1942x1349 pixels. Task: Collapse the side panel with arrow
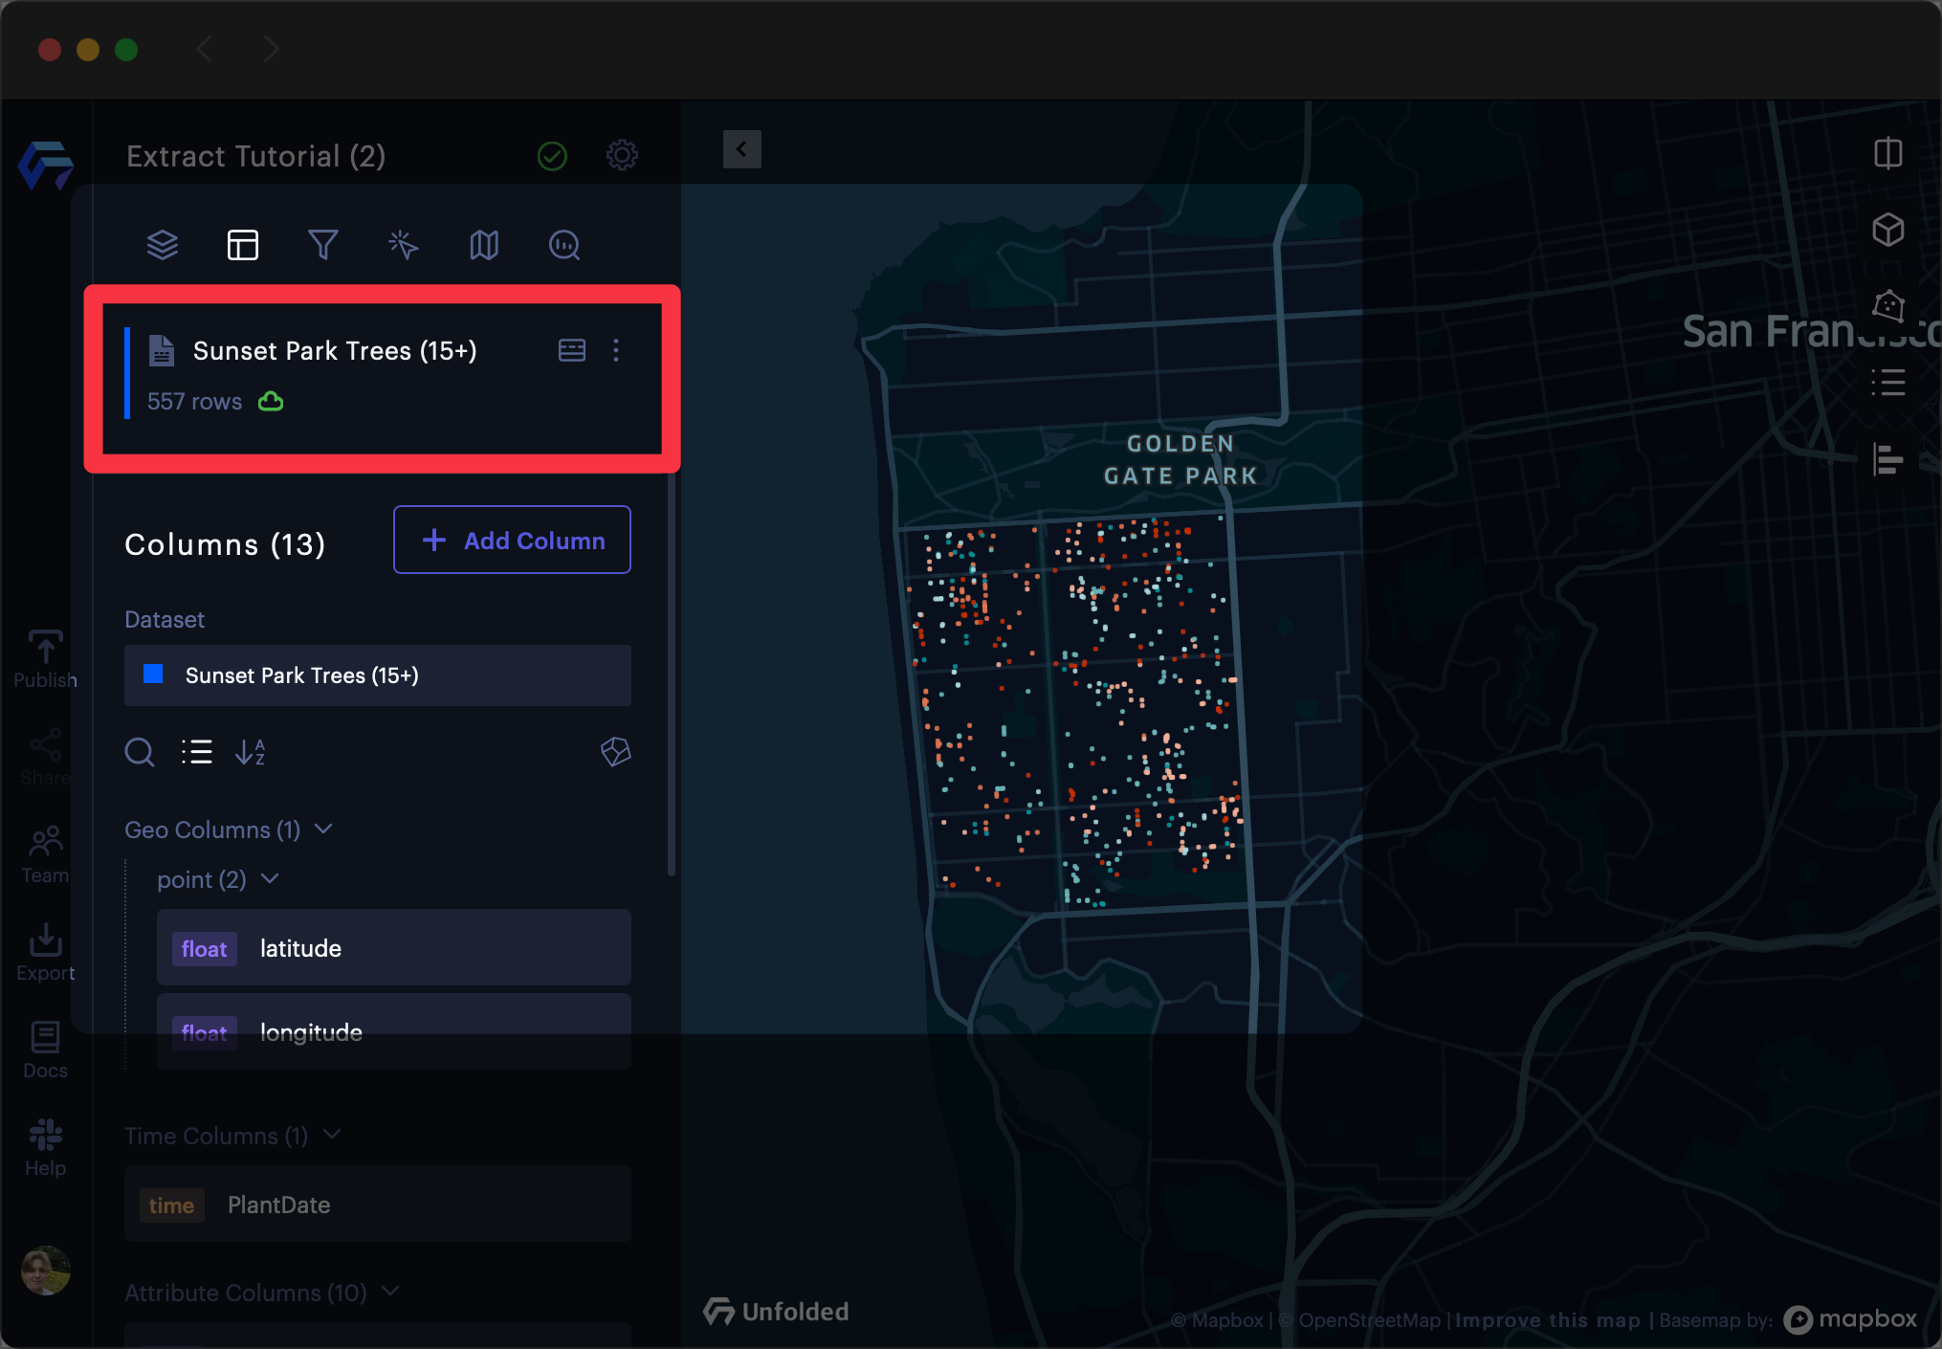click(741, 149)
